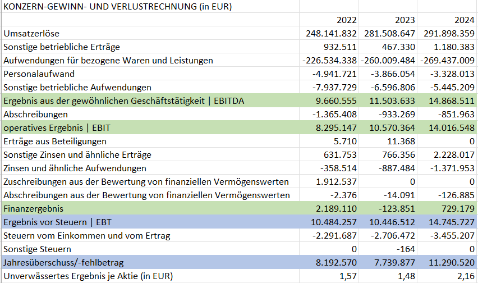This screenshot has height=283, width=478.
Task: Select the Sonstige Steuern 2023 value -164
Action: point(407,249)
